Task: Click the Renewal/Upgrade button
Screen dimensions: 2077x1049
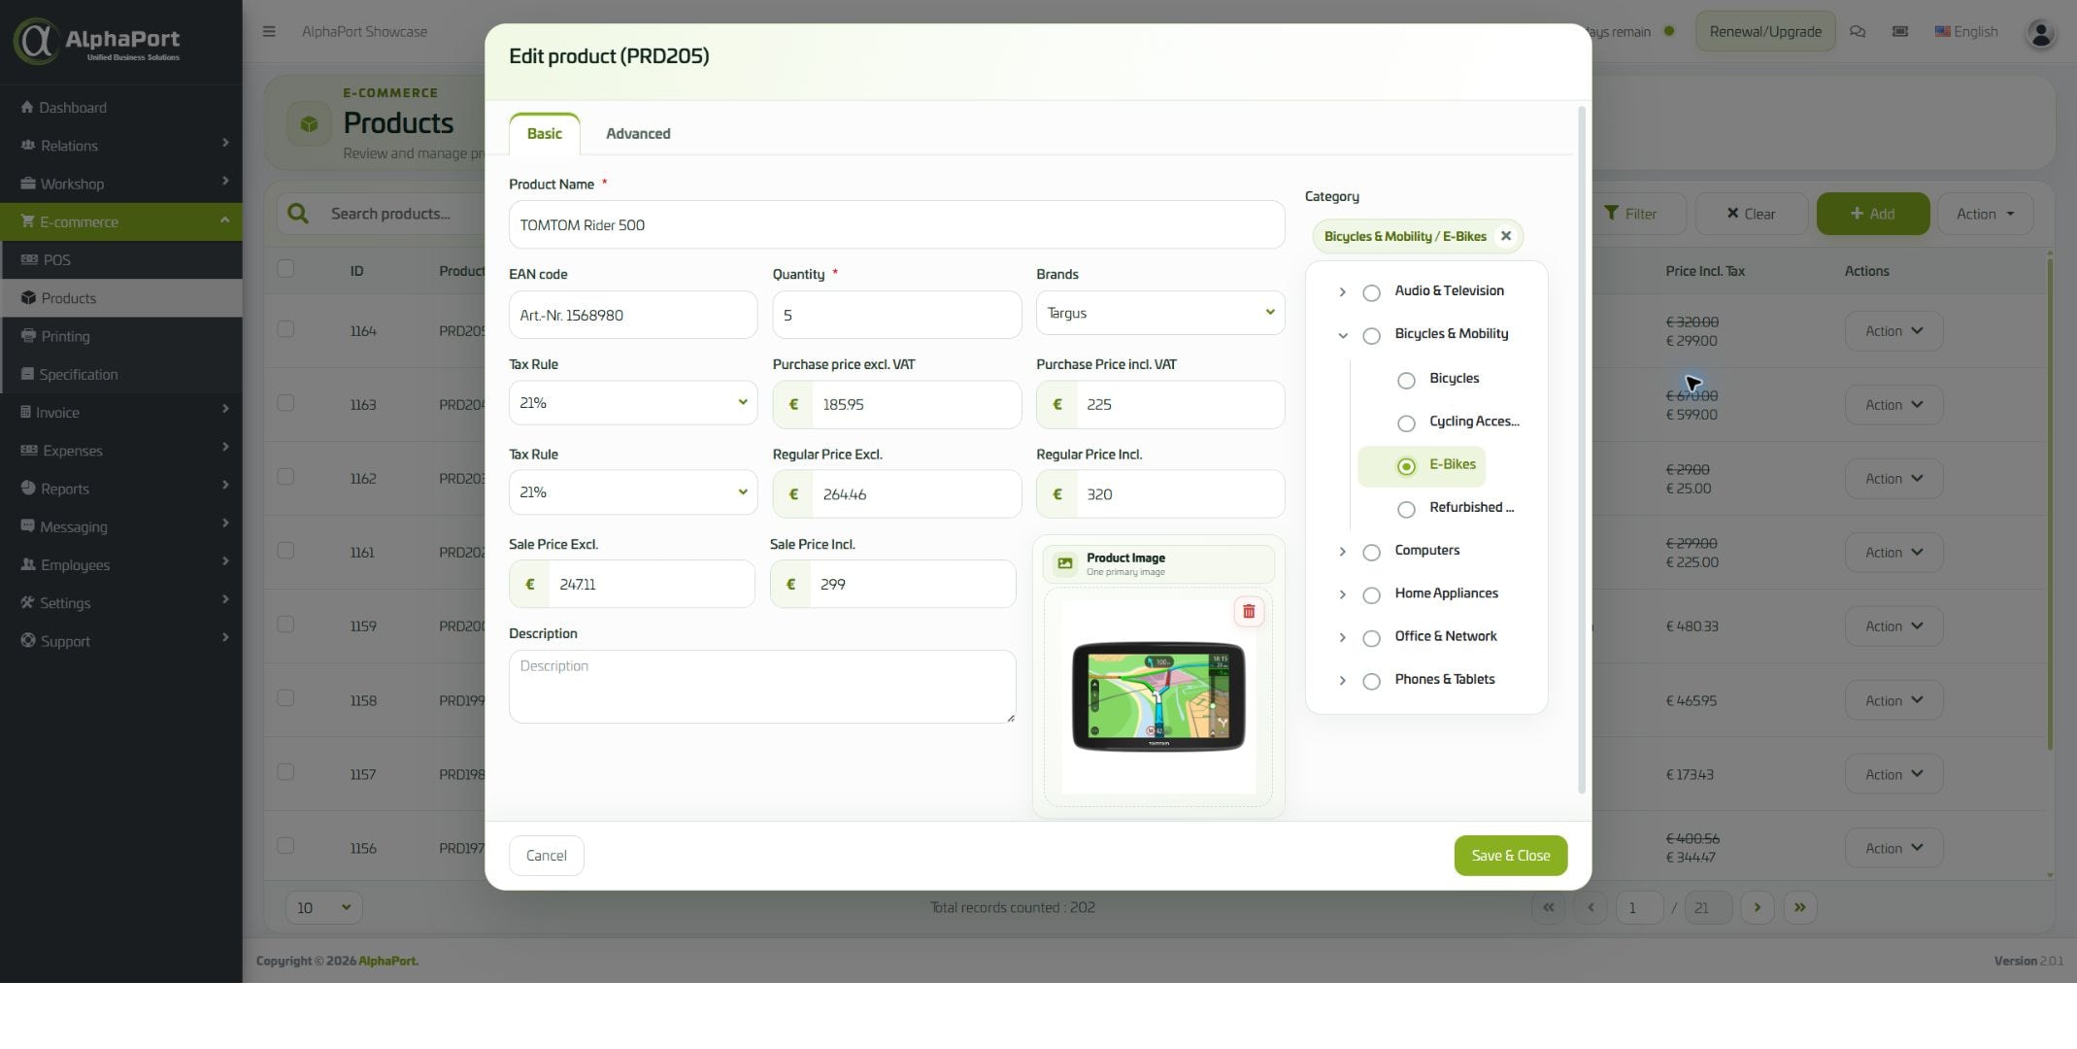Action: (x=1765, y=31)
